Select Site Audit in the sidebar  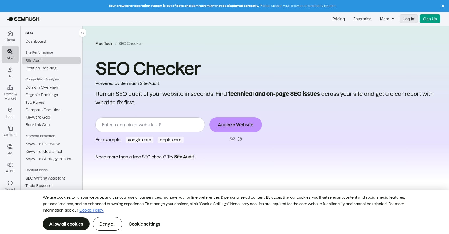(51, 61)
